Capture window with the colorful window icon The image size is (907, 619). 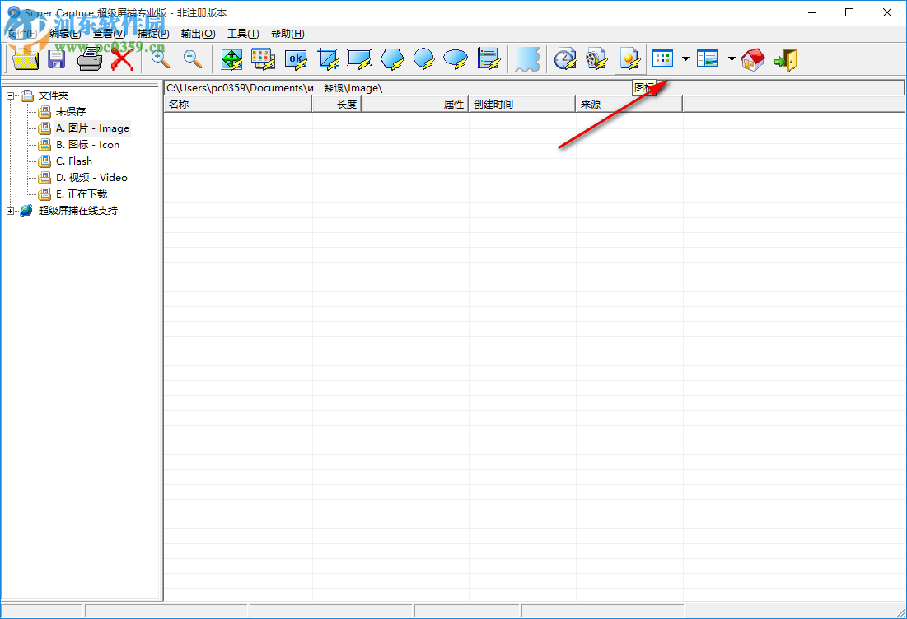click(x=263, y=59)
